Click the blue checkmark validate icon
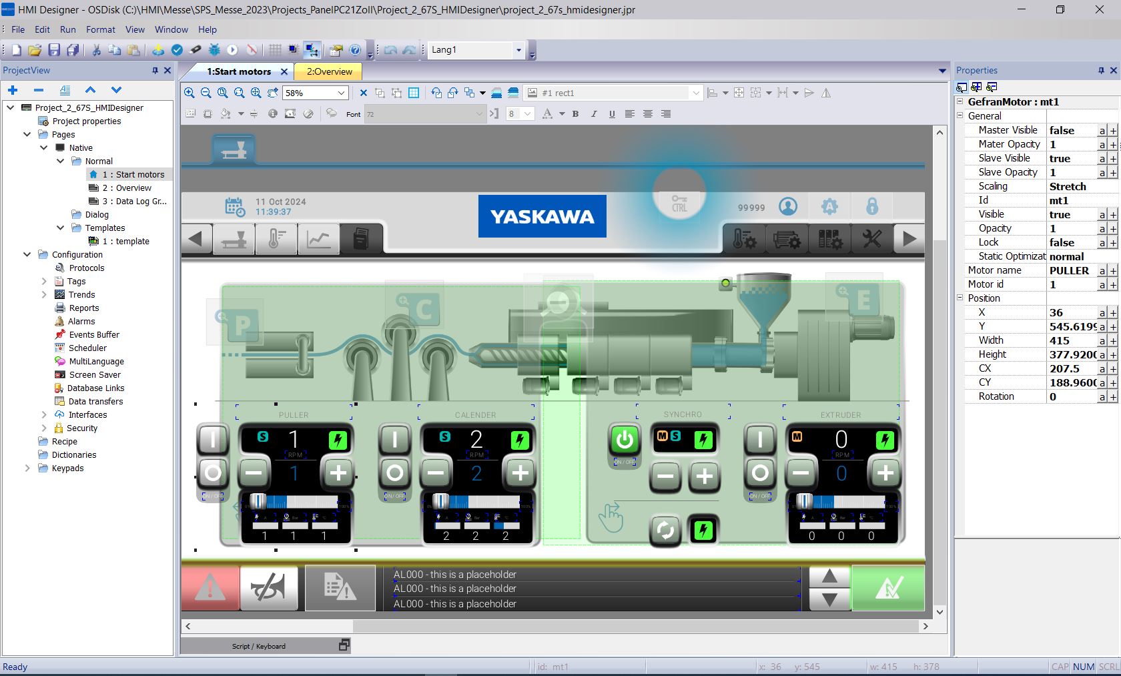 [x=177, y=50]
